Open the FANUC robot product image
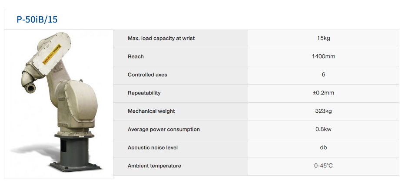This screenshot has height=183, width=408. [59, 104]
